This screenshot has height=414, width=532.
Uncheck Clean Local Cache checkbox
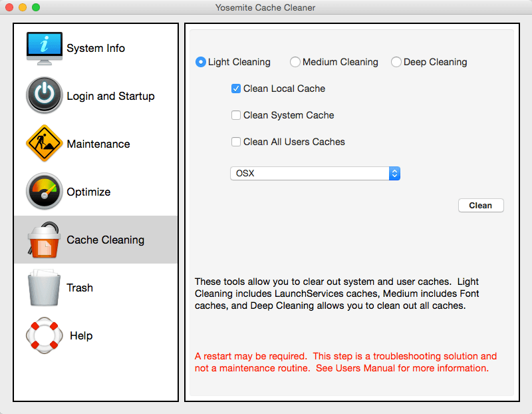pos(236,89)
